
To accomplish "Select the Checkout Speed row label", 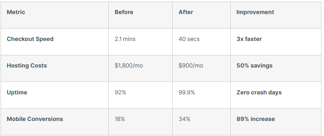I will click(x=30, y=39).
